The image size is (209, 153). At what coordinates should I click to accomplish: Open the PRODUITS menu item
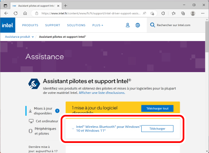(30, 25)
